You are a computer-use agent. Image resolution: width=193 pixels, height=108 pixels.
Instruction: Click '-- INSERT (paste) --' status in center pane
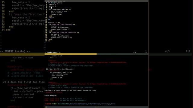point(52,52)
